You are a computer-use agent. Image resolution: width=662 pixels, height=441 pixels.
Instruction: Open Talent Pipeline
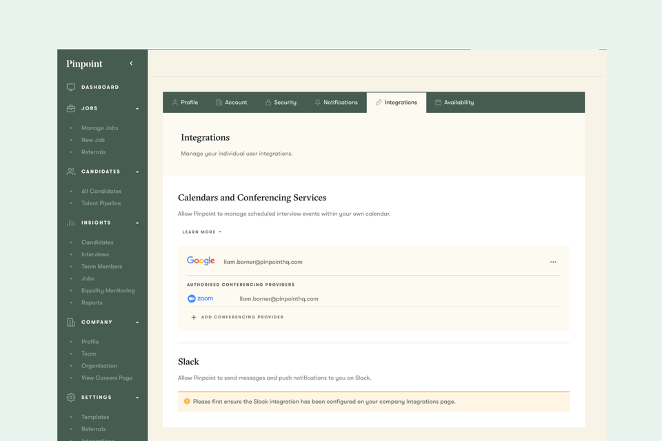click(x=101, y=203)
